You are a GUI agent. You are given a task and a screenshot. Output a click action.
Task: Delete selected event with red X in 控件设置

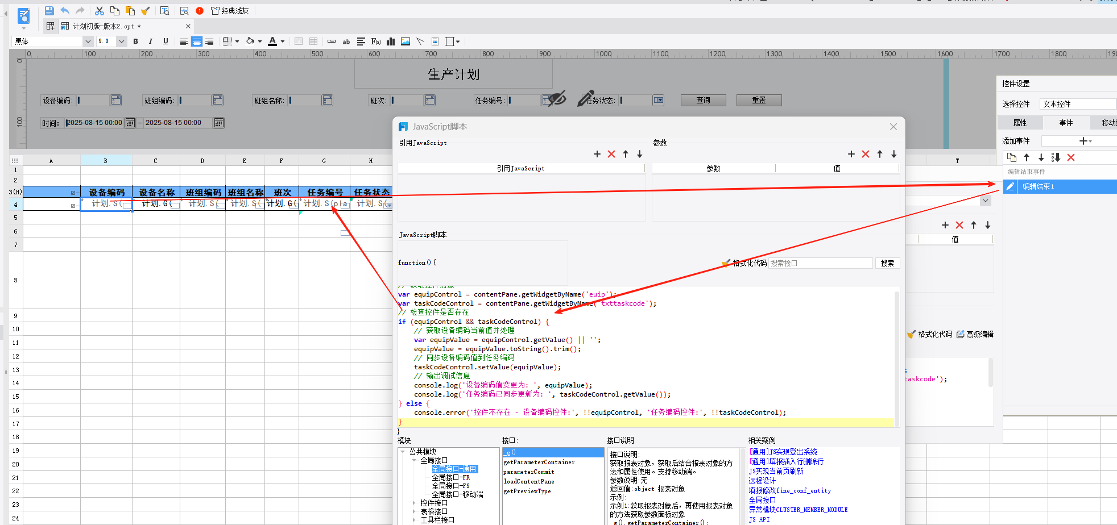coord(1071,157)
